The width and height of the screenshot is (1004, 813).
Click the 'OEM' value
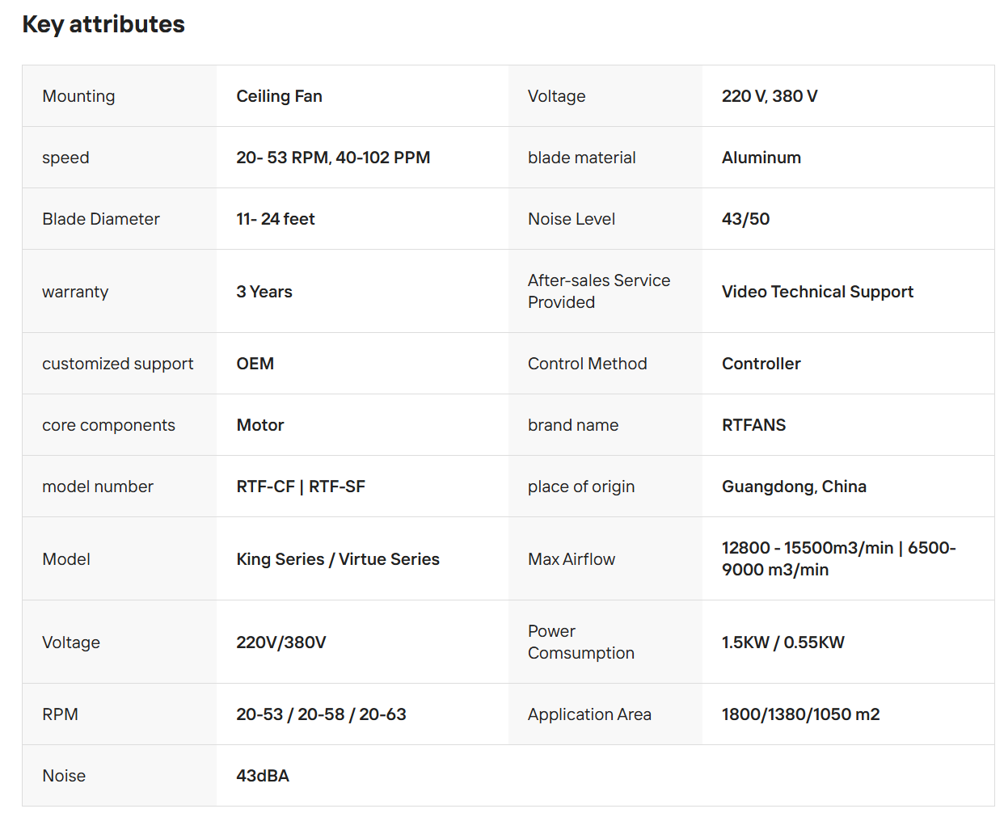click(255, 364)
